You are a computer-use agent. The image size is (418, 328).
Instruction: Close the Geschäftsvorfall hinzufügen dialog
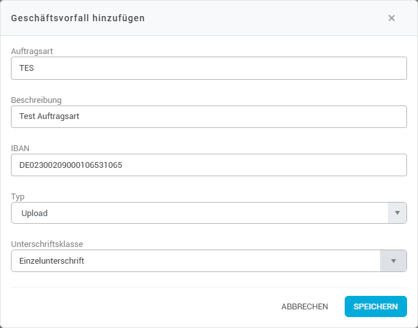pos(391,18)
